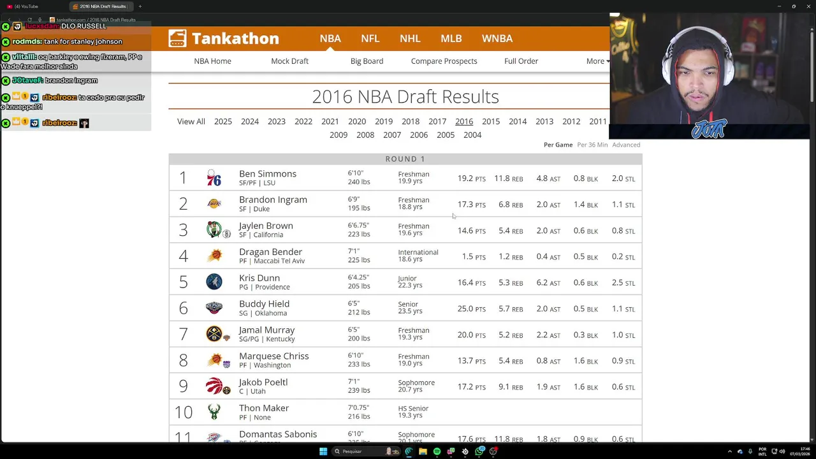The width and height of the screenshot is (816, 459).
Task: Click the streamer webcam overlay
Action: pyautogui.click(x=709, y=76)
